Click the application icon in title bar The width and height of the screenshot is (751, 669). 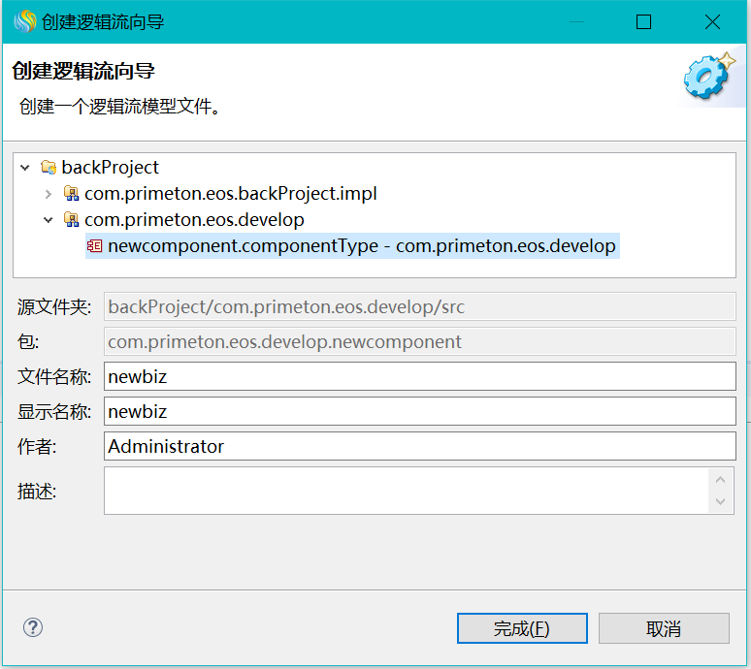click(23, 21)
